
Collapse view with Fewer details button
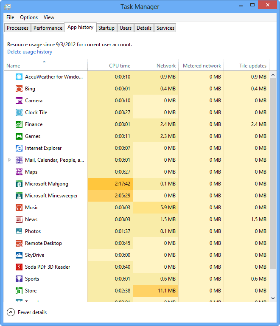(x=27, y=312)
